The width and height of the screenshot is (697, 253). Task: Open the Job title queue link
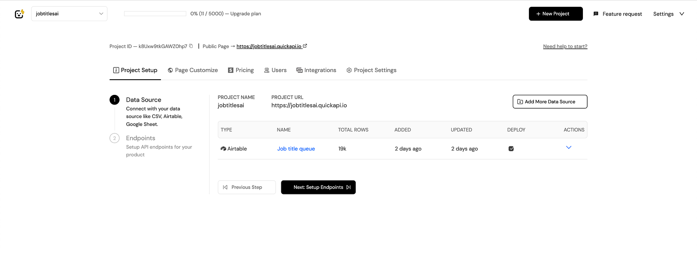[x=296, y=149]
